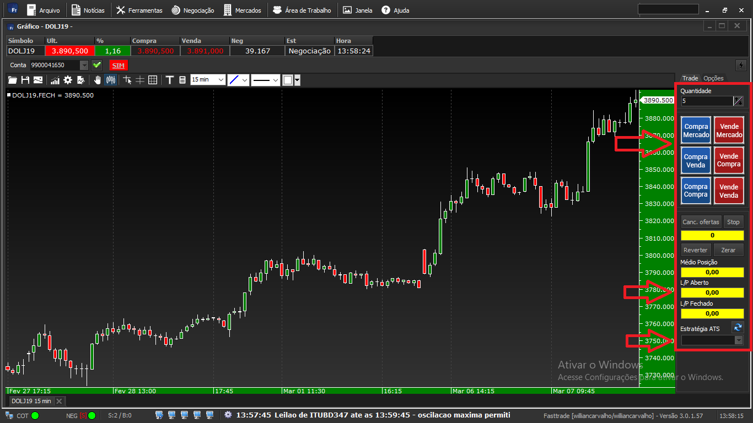Open the Notícias menu

click(x=88, y=10)
